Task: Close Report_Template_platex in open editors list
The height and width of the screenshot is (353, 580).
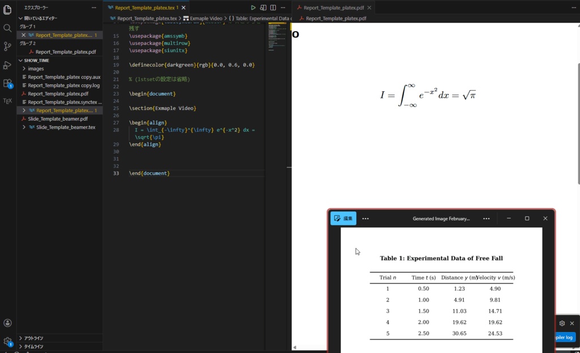Action: coord(24,35)
